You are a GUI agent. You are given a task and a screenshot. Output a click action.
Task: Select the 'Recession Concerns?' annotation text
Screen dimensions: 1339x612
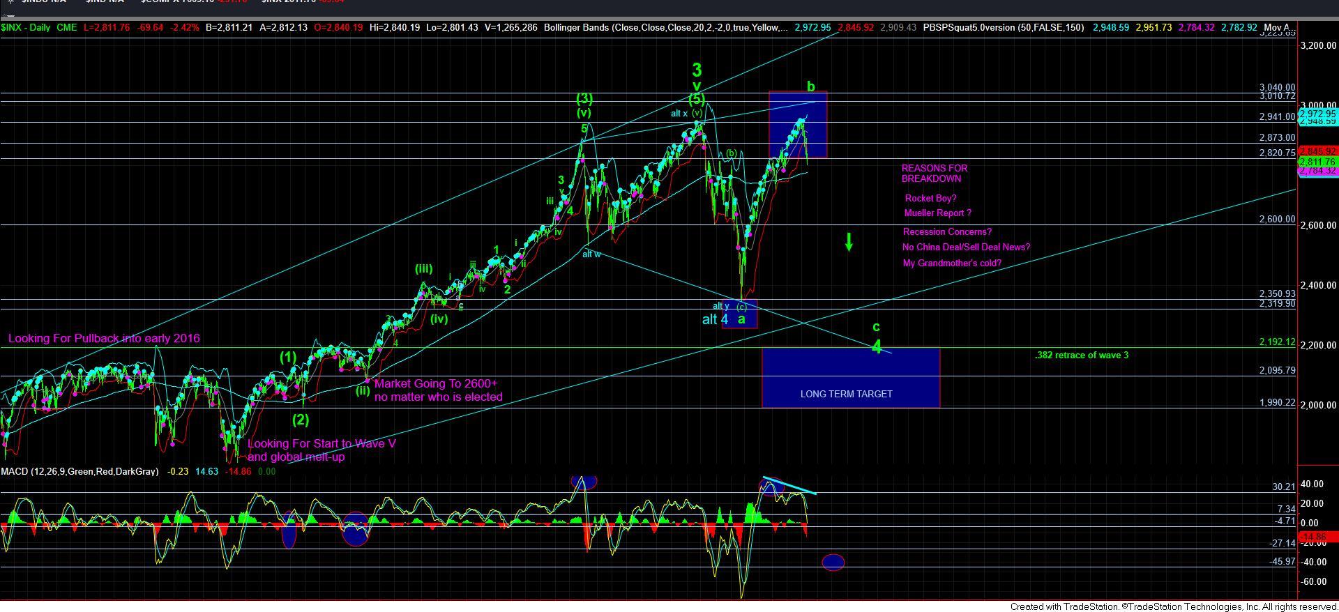(946, 232)
